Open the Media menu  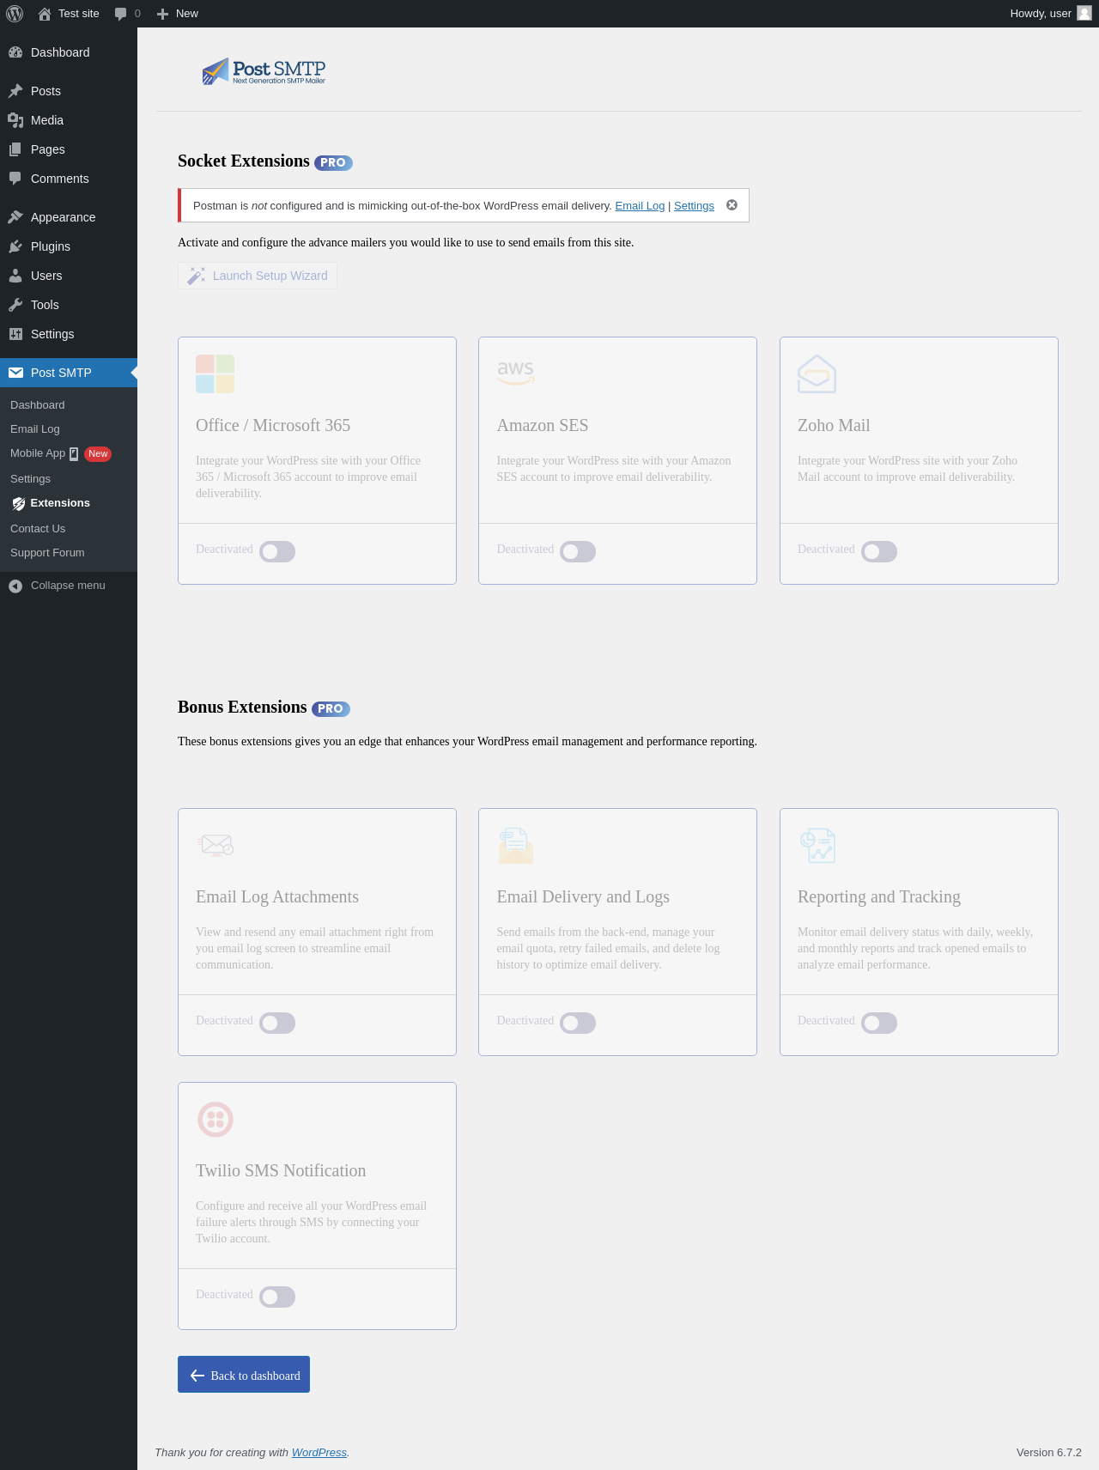[x=69, y=120]
